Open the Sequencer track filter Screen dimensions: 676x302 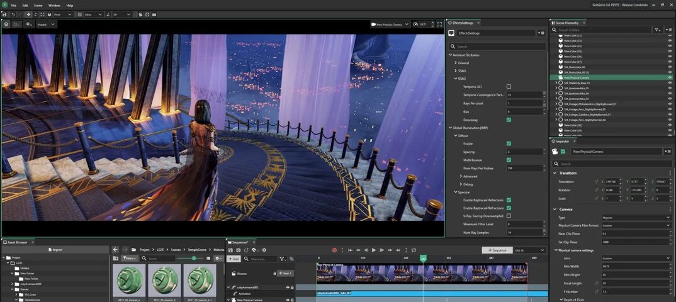coord(283,259)
